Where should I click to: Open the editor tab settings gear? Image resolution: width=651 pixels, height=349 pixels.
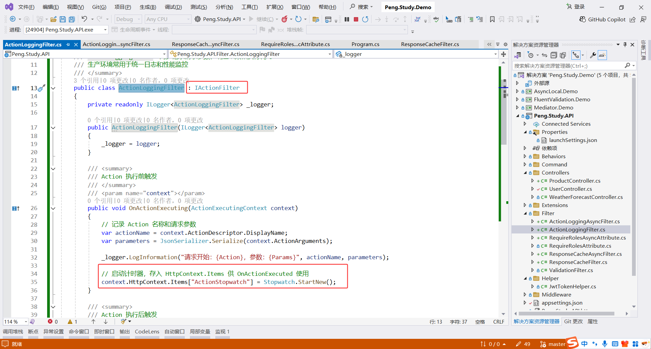click(506, 44)
